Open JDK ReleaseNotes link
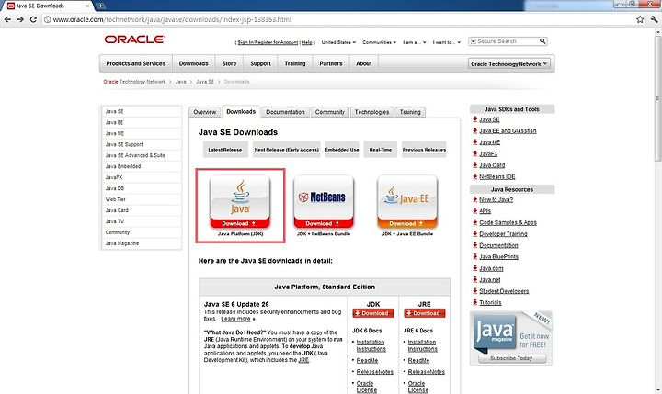This screenshot has width=662, height=394. pyautogui.click(x=374, y=372)
